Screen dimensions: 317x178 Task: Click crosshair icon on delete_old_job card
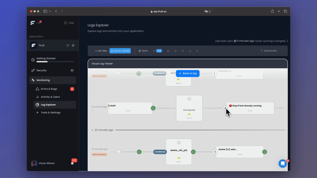[179, 143]
